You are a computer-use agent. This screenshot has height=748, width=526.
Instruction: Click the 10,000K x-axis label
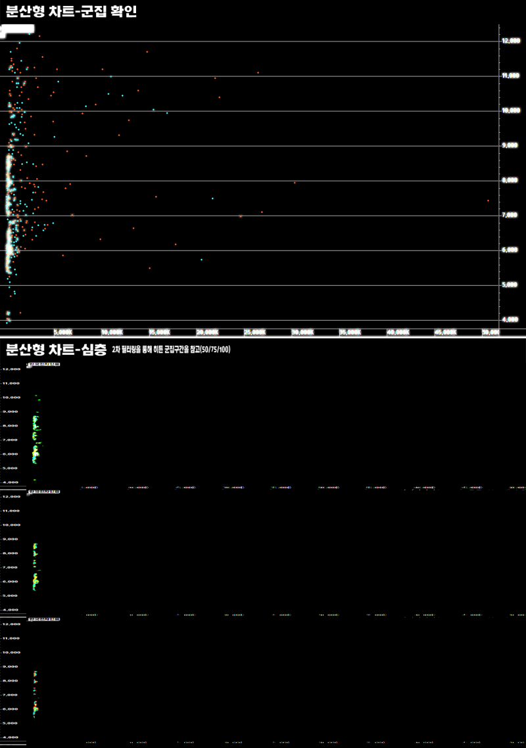point(112,333)
